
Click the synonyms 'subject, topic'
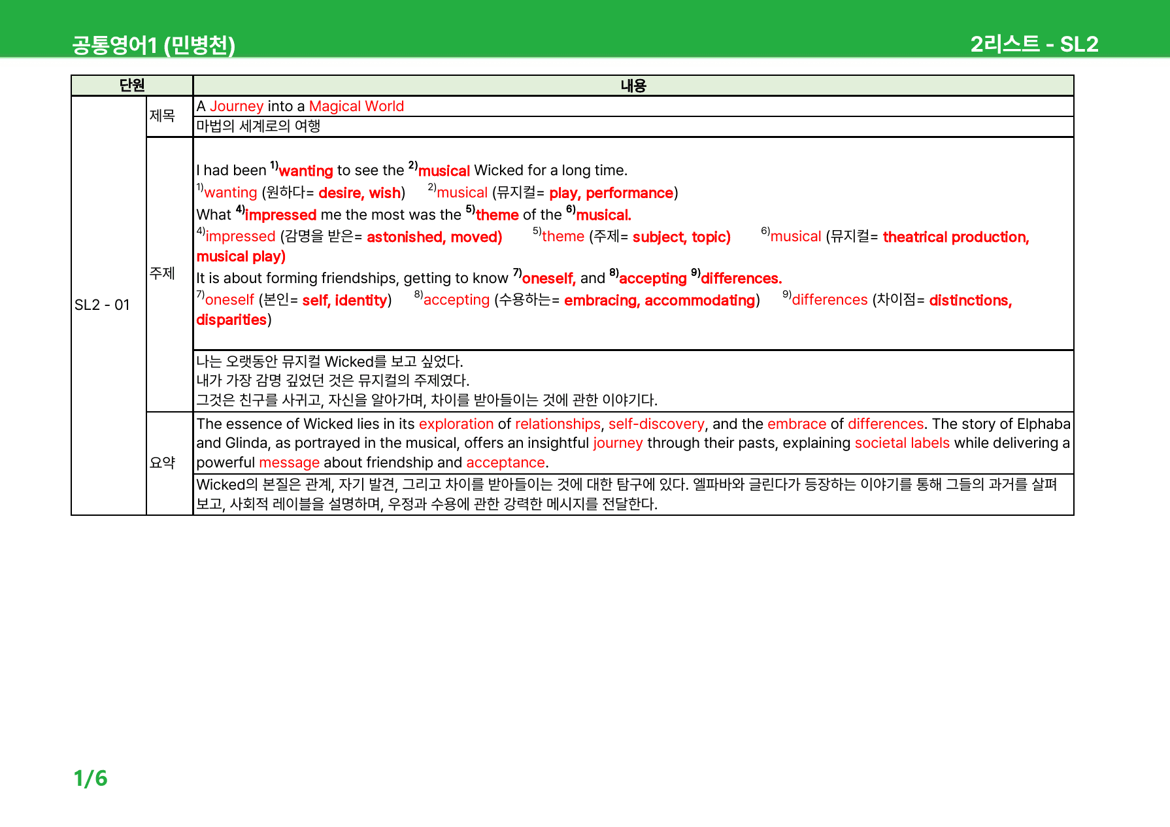(681, 237)
